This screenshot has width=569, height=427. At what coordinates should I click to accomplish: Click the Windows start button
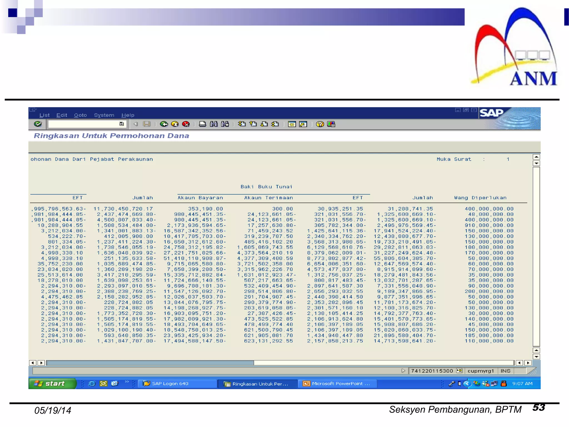(x=52, y=384)
